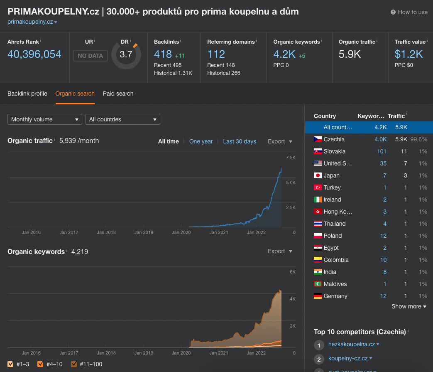Select All time range
This screenshot has height=372, width=433.
(169, 141)
